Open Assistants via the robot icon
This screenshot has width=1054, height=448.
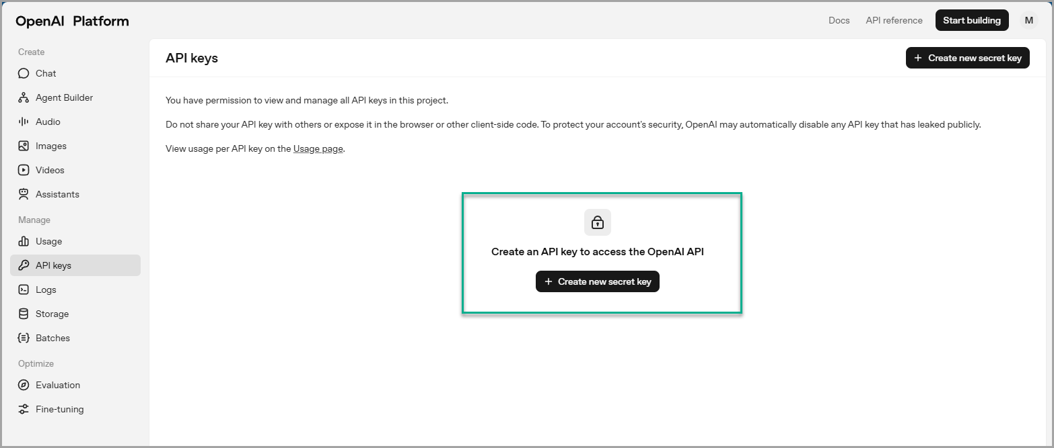click(24, 194)
